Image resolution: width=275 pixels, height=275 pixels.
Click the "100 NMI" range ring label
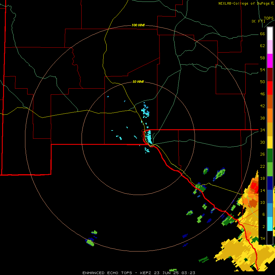(x=138, y=25)
